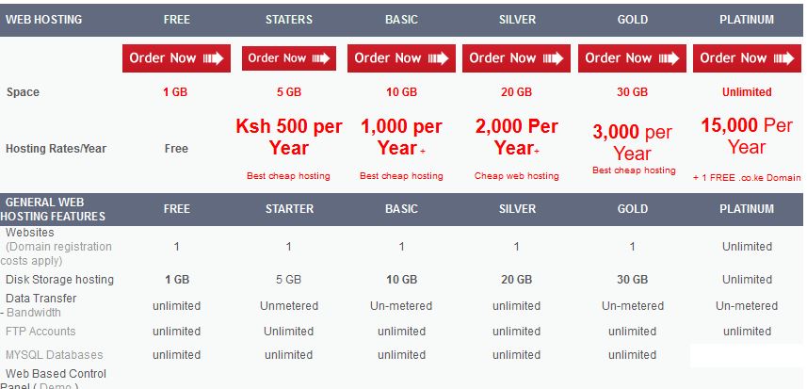
Task: Open the FTP Accounts link
Action: [x=40, y=332]
